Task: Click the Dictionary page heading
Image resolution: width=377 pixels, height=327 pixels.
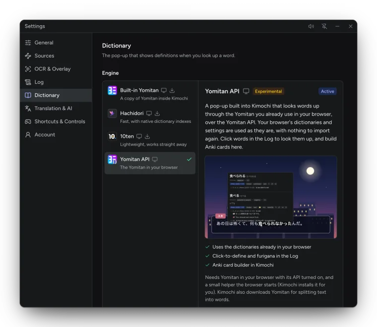Action: click(x=117, y=46)
